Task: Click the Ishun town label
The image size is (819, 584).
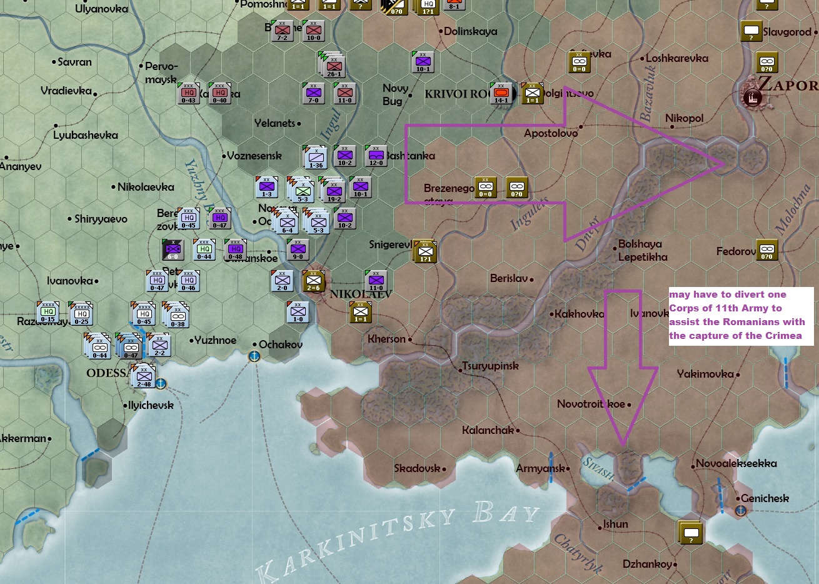Action: 615,524
